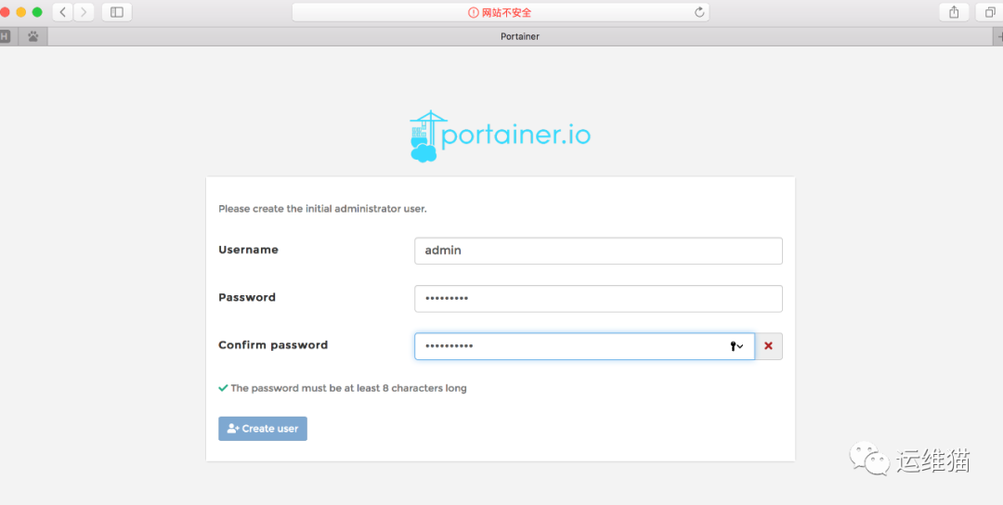
Task: Click the not-secure warning icon in address bar
Action: [x=474, y=12]
